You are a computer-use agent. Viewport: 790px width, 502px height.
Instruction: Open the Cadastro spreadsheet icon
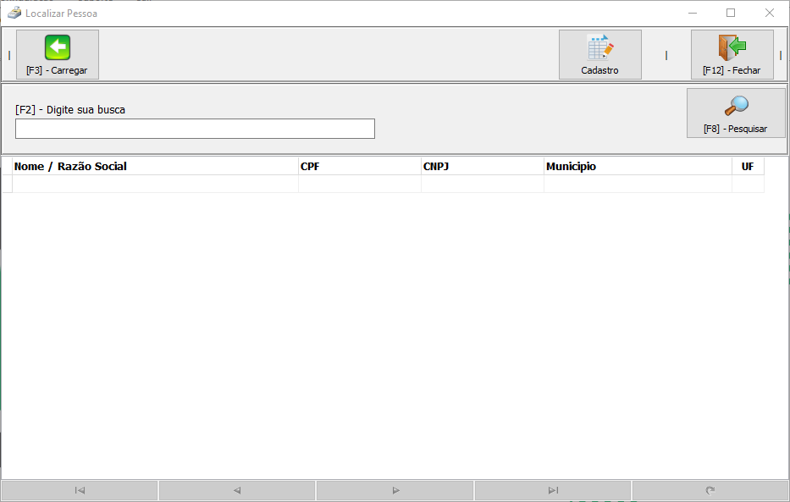click(x=600, y=47)
